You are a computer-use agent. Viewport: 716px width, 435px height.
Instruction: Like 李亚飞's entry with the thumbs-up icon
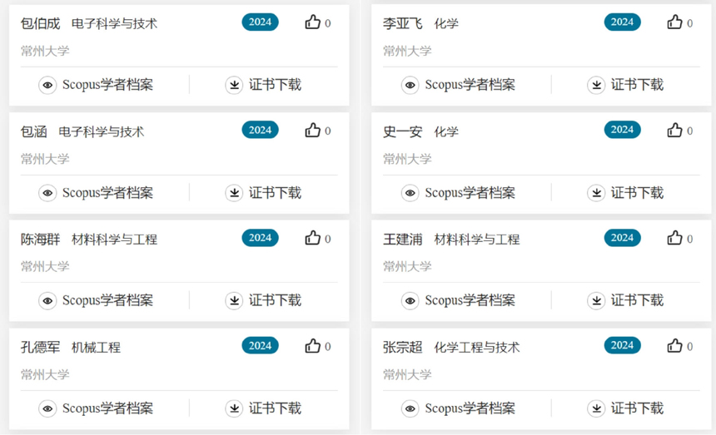(x=675, y=22)
